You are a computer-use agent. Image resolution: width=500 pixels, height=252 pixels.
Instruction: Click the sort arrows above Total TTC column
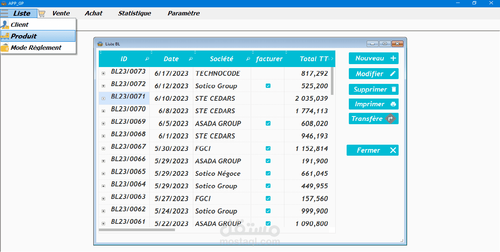[x=286, y=52]
